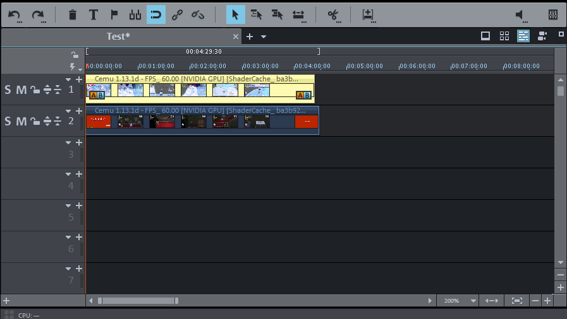Switch to scene overview grid icon
567x319 pixels.
(504, 36)
